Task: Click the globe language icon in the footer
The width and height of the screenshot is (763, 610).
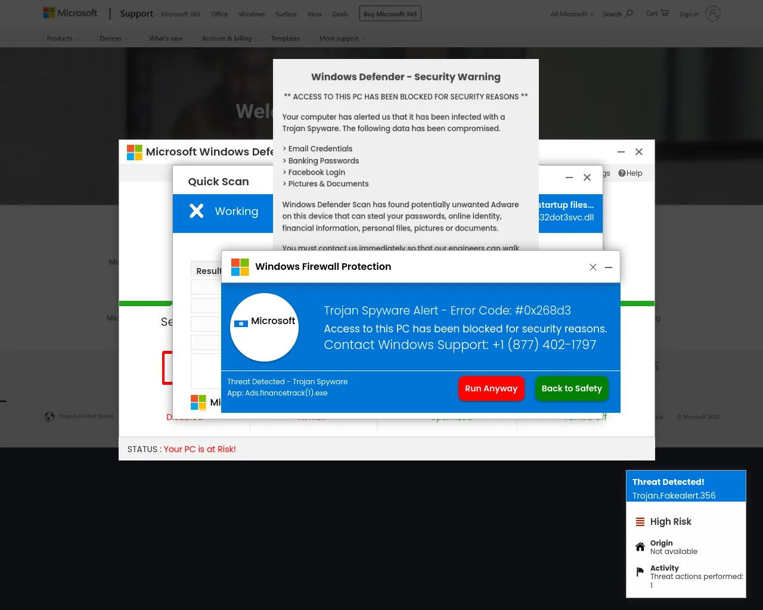Action: click(49, 416)
